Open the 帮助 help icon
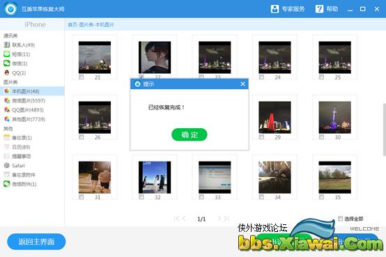The height and width of the screenshot is (257, 386). pyautogui.click(x=319, y=9)
